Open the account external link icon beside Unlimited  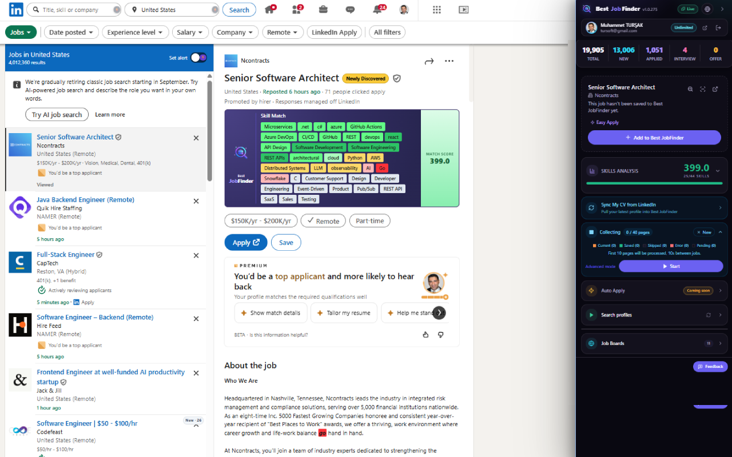coord(705,27)
